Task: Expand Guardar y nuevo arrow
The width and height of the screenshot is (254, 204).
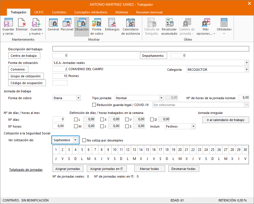Action: (x=43, y=34)
